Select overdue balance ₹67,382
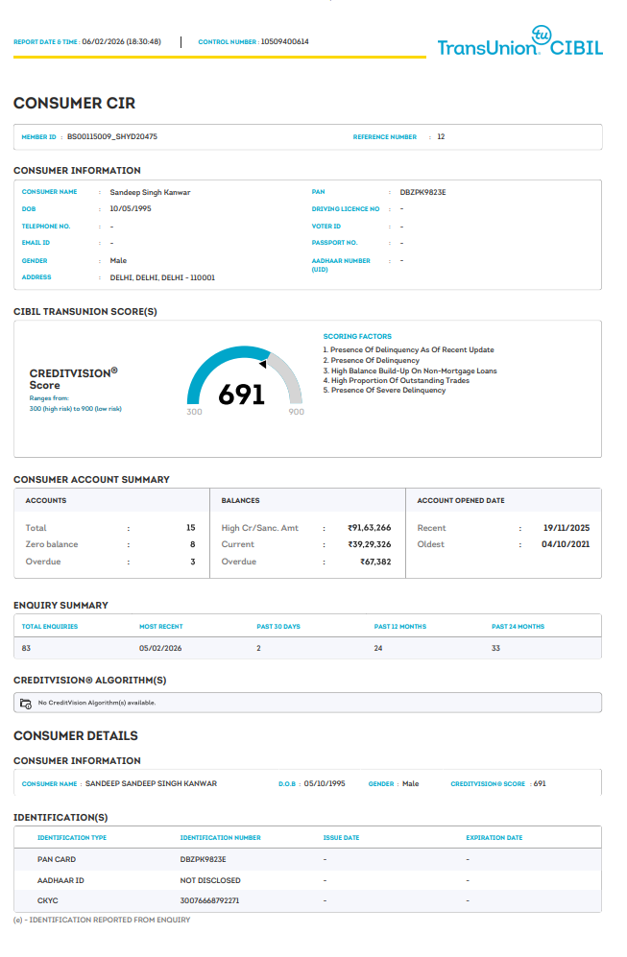Image resolution: width=627 pixels, height=957 pixels. [x=375, y=562]
